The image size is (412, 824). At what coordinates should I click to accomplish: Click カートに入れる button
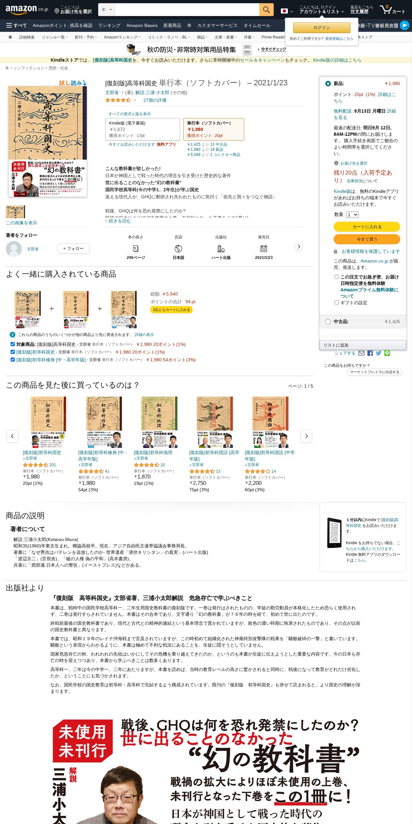pos(367,227)
